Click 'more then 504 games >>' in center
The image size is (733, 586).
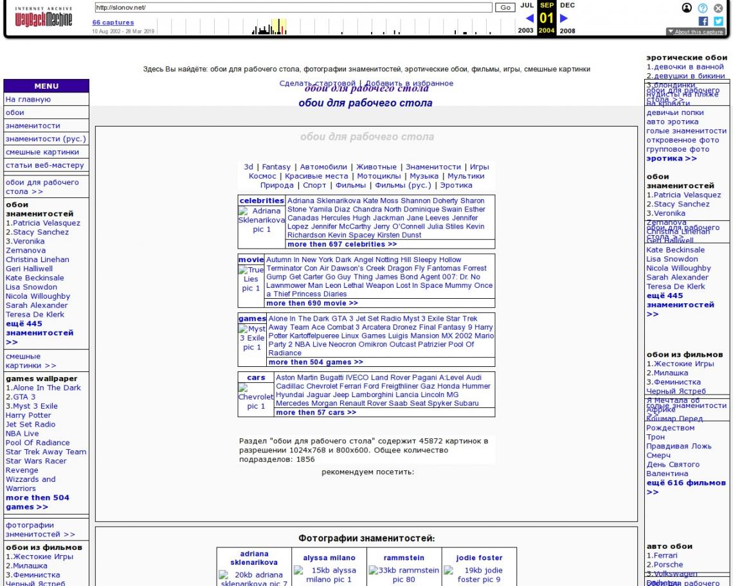click(x=316, y=362)
